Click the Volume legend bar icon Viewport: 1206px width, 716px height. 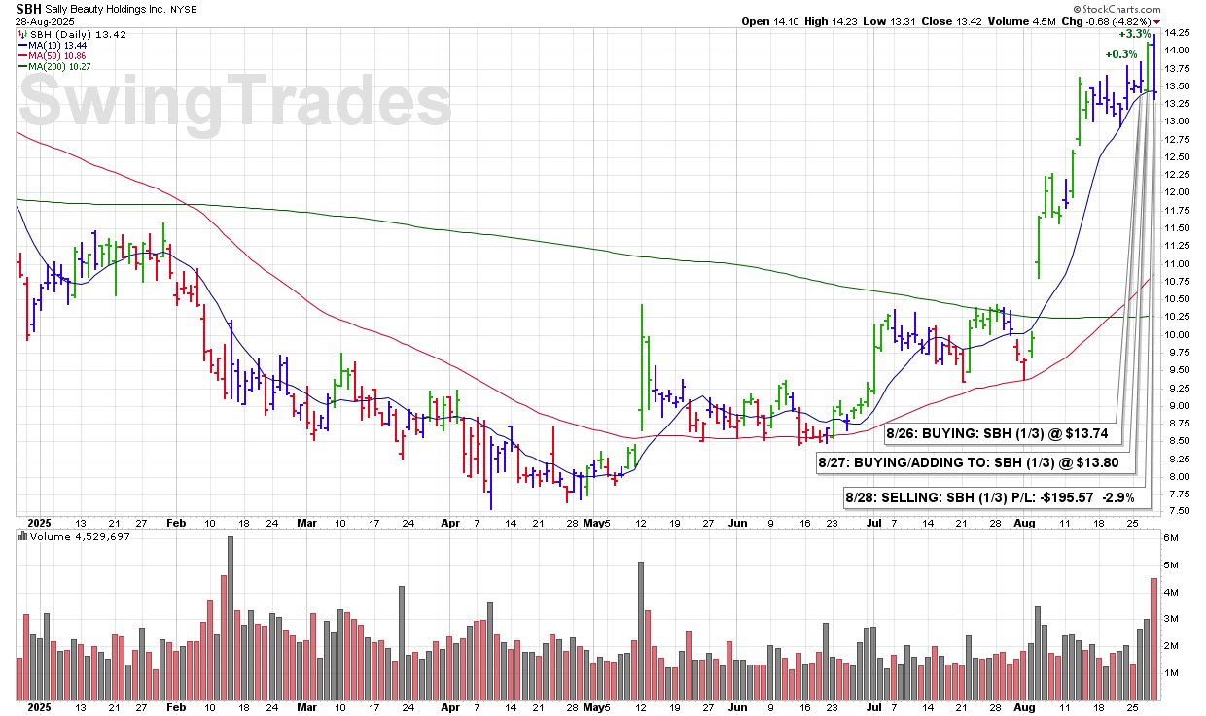[x=21, y=535]
